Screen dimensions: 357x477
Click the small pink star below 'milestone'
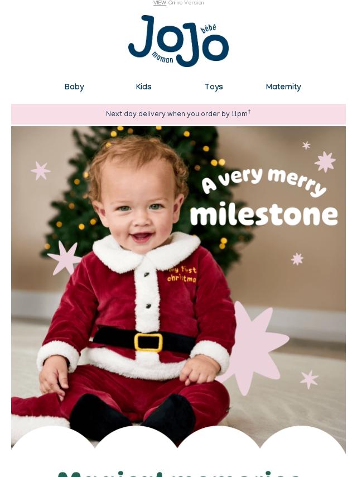297,259
